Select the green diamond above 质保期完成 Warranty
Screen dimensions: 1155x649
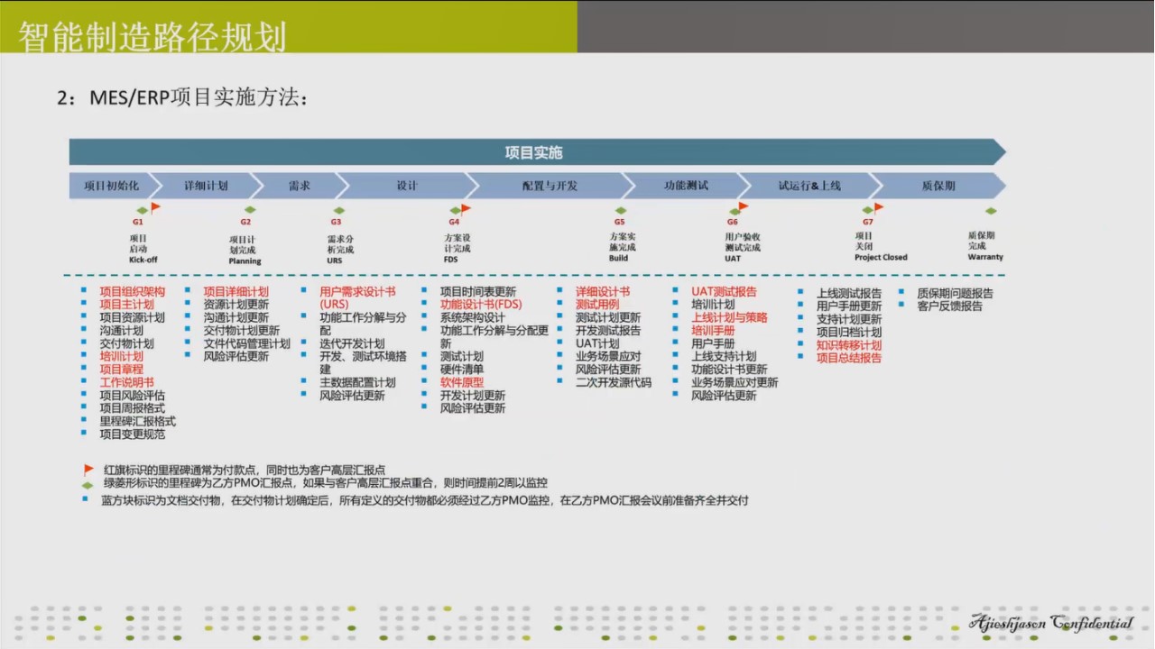[991, 211]
